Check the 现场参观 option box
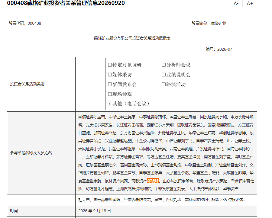The width and height of the screenshot is (272, 218). pyautogui.click(x=110, y=94)
